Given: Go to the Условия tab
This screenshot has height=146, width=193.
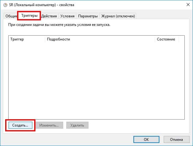Looking at the screenshot, I should (67, 16).
